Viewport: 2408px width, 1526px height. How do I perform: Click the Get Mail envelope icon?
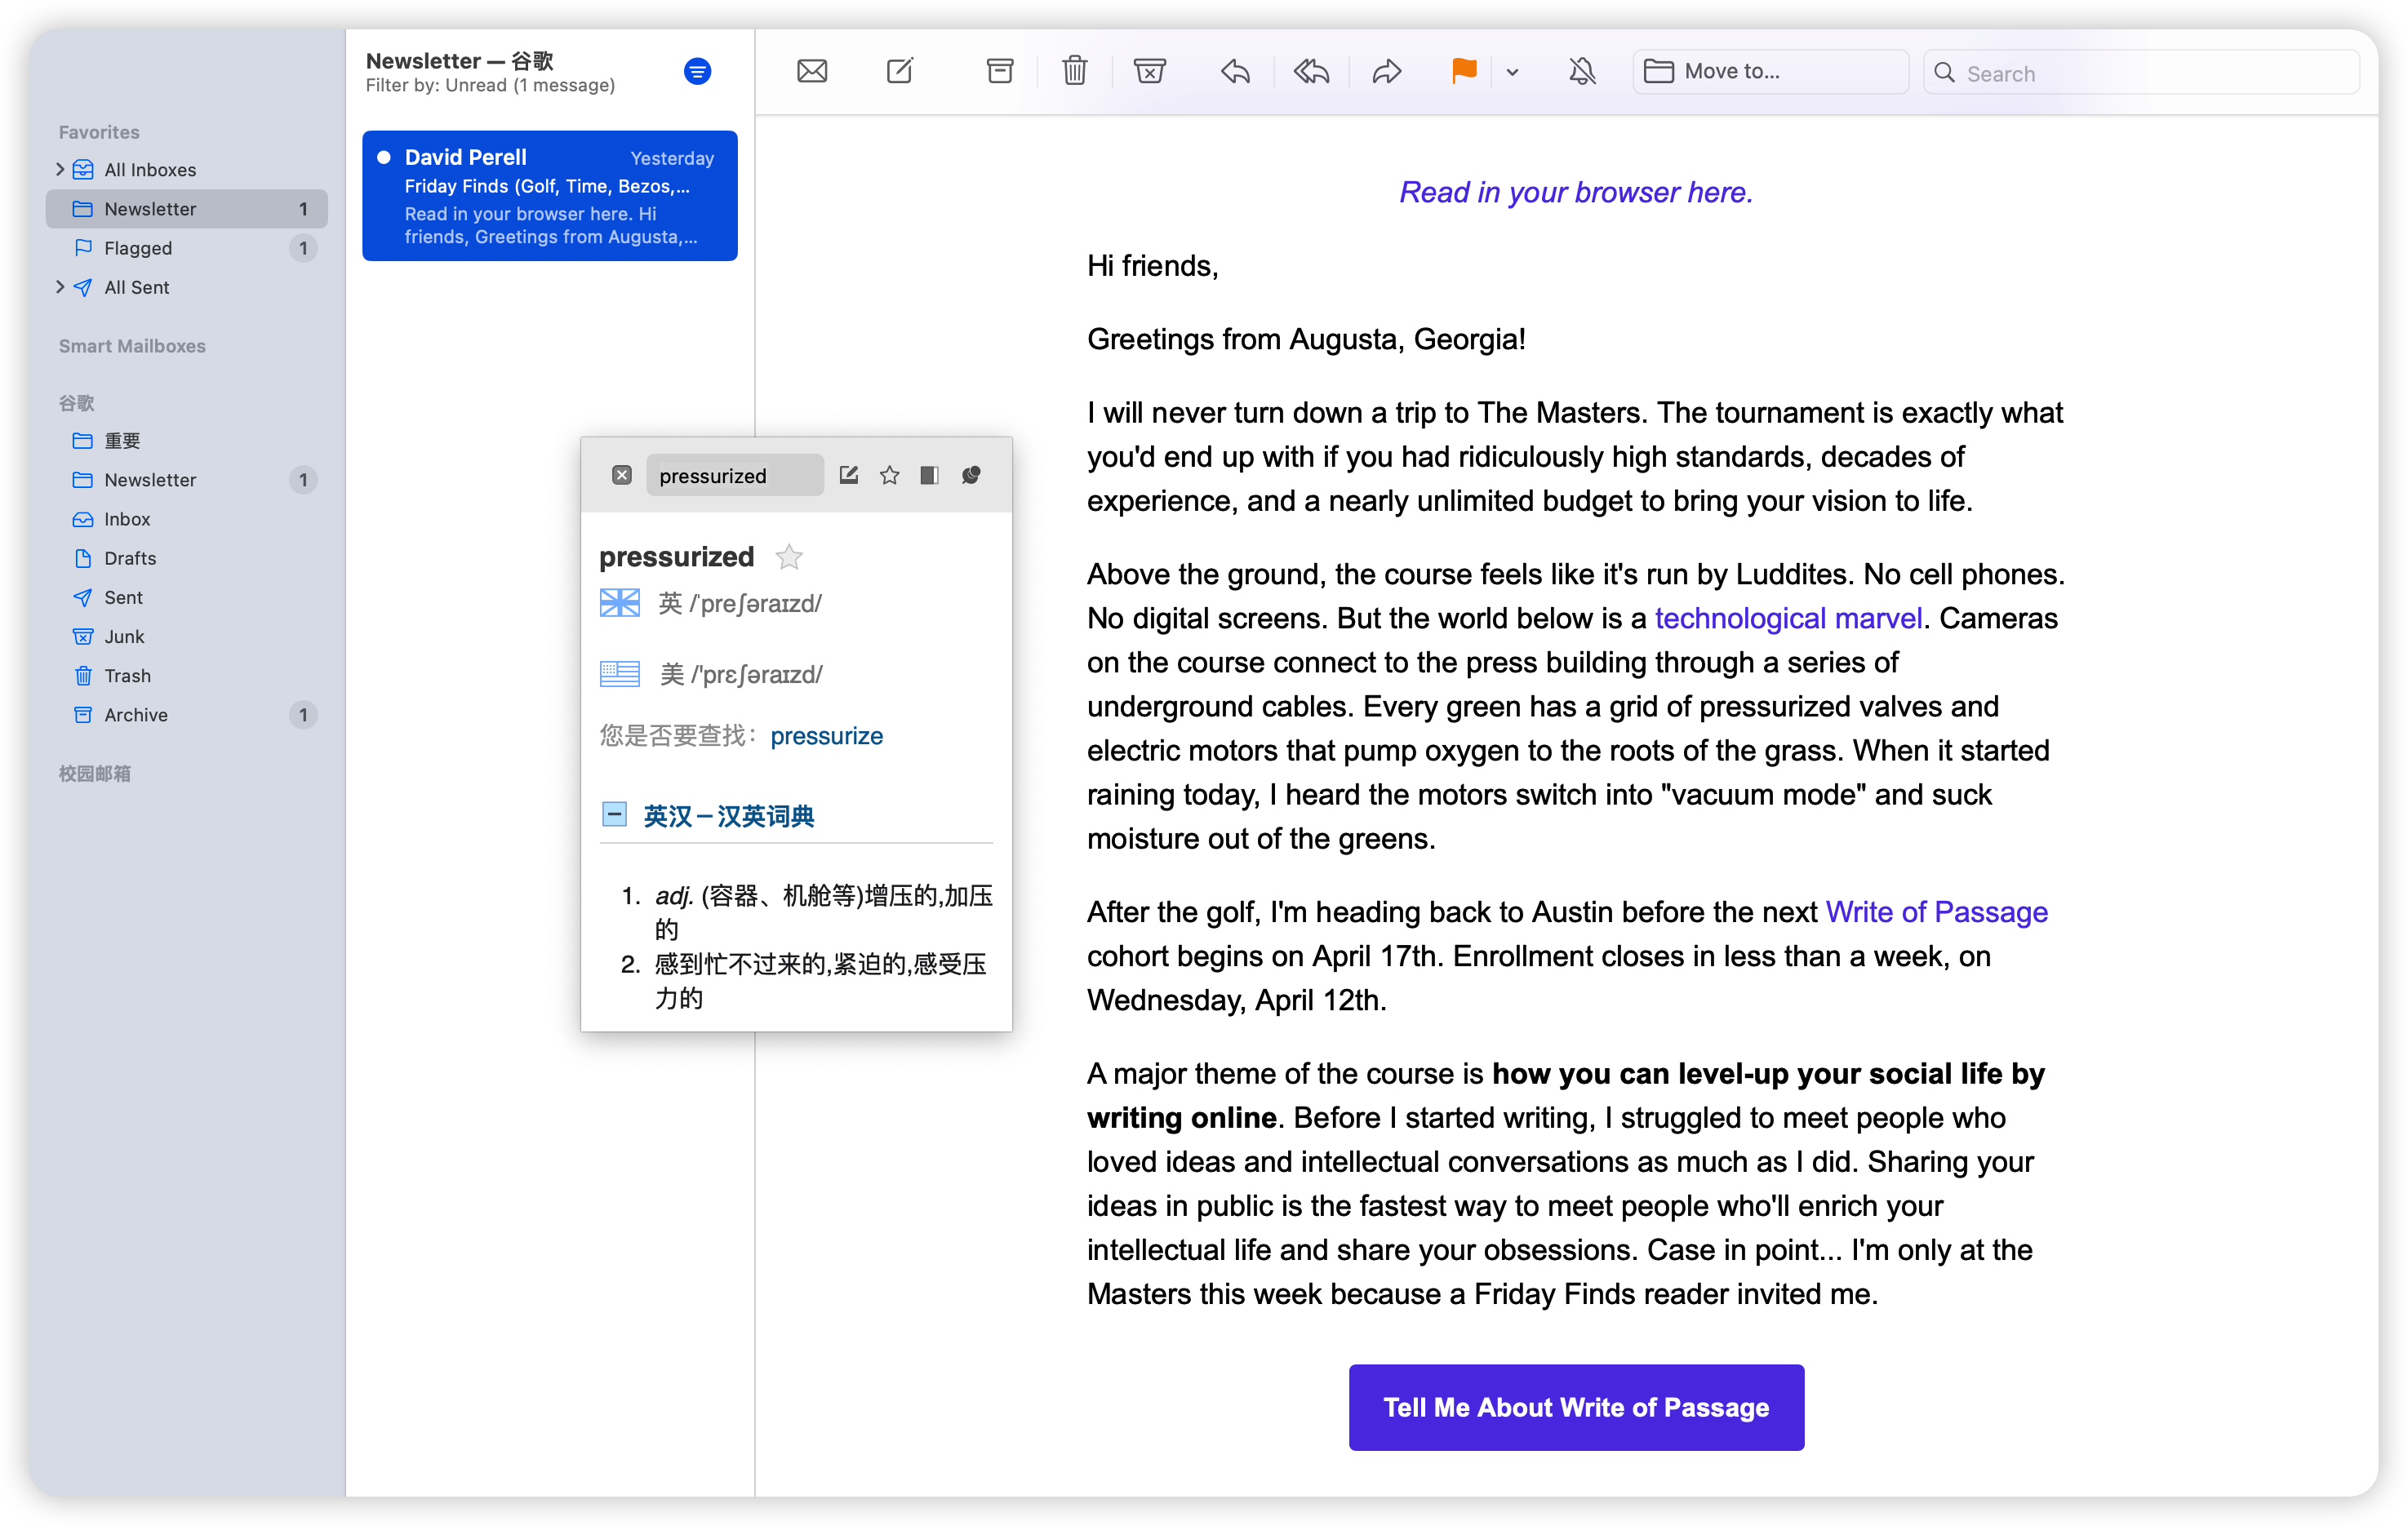coord(811,71)
